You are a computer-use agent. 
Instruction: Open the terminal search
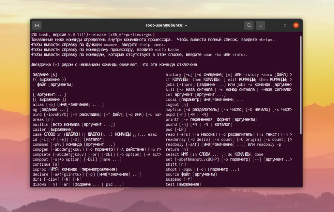click(x=249, y=25)
